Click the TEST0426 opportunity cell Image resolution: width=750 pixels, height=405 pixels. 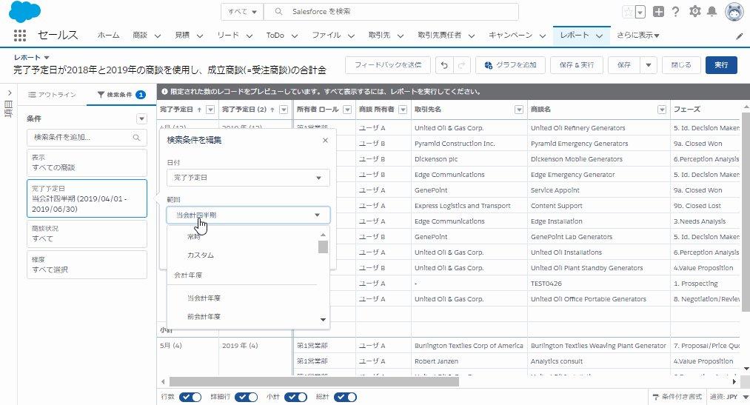[546, 284]
